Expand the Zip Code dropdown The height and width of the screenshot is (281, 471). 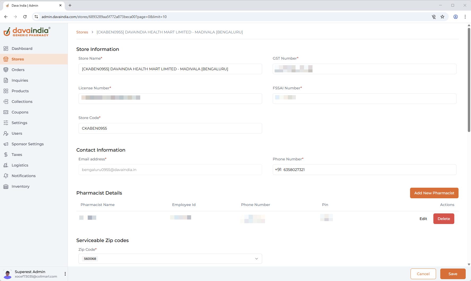[256, 259]
